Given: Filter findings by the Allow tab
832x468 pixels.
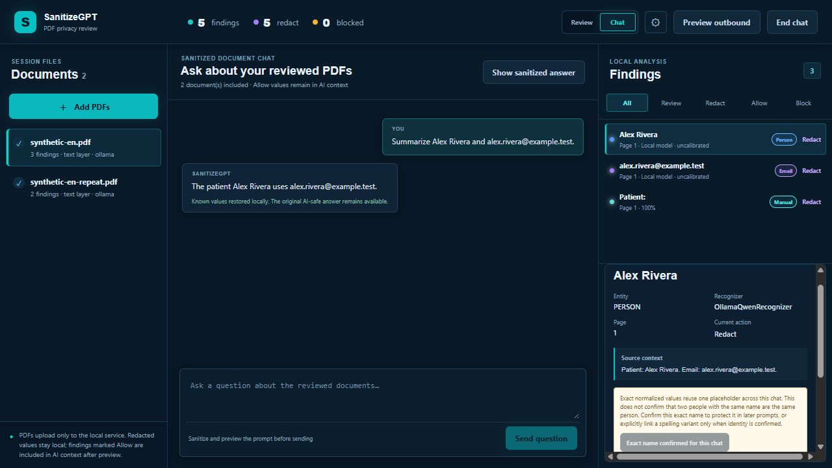Looking at the screenshot, I should [759, 103].
